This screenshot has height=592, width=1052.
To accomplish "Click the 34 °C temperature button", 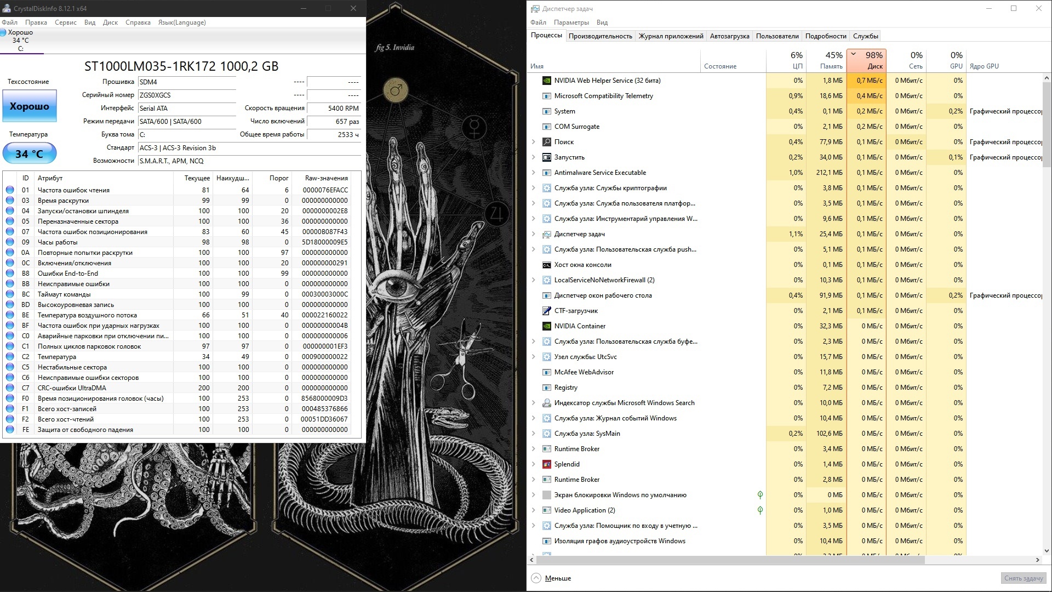I will pos(29,153).
